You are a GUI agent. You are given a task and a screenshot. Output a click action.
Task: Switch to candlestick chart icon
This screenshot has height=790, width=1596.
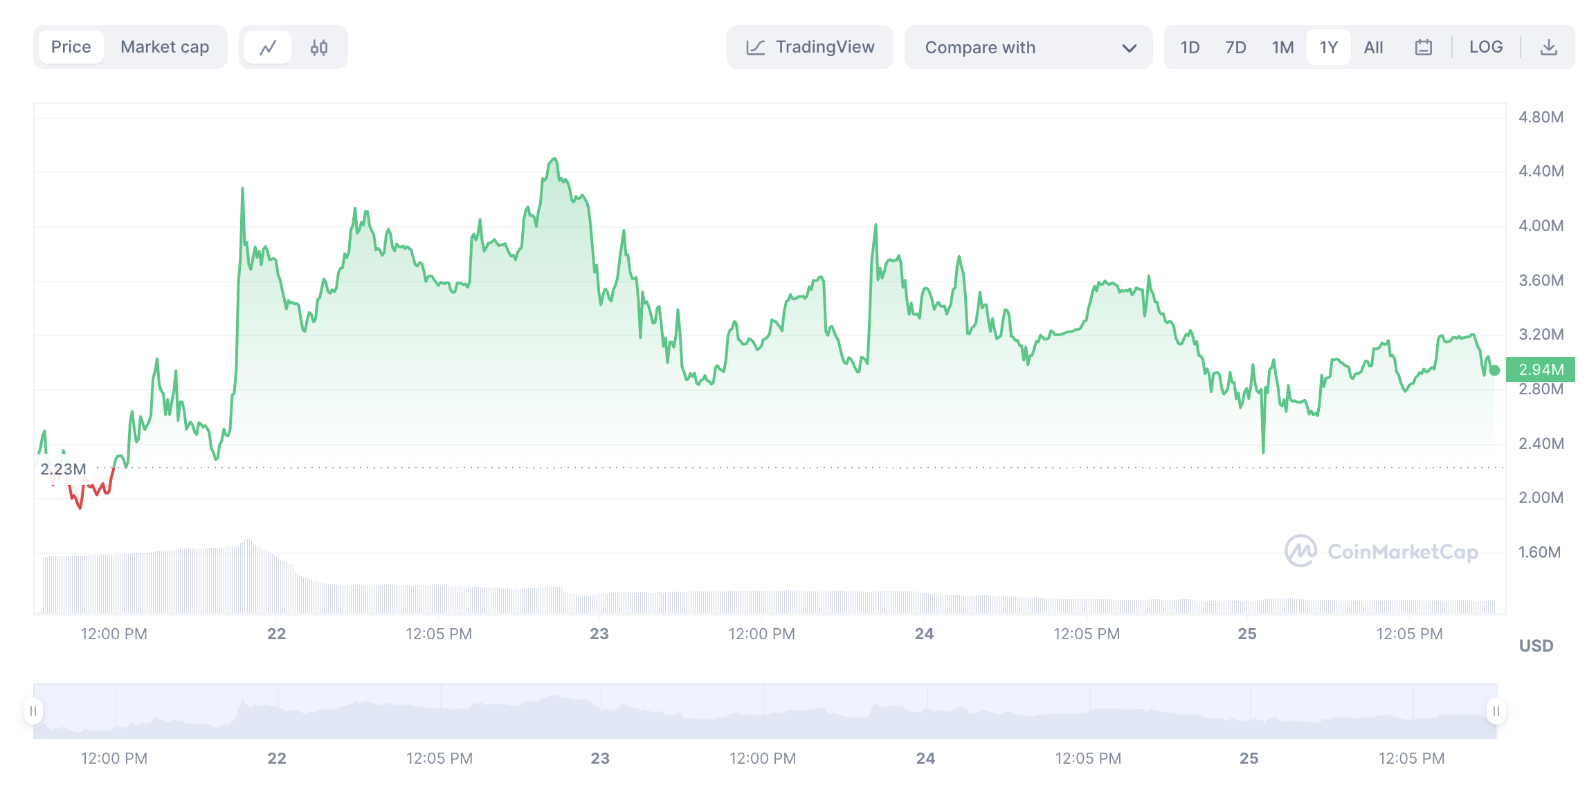pos(319,48)
